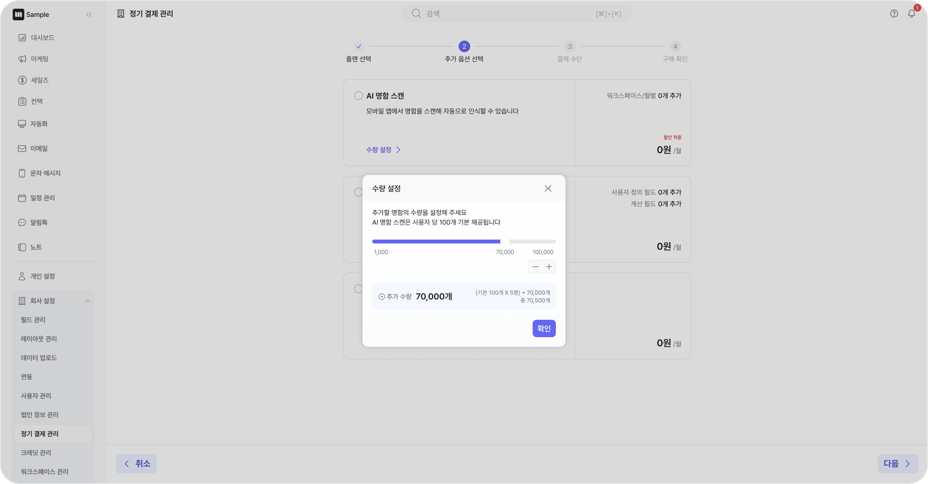Collapse sidebar with double chevron icon

(89, 14)
